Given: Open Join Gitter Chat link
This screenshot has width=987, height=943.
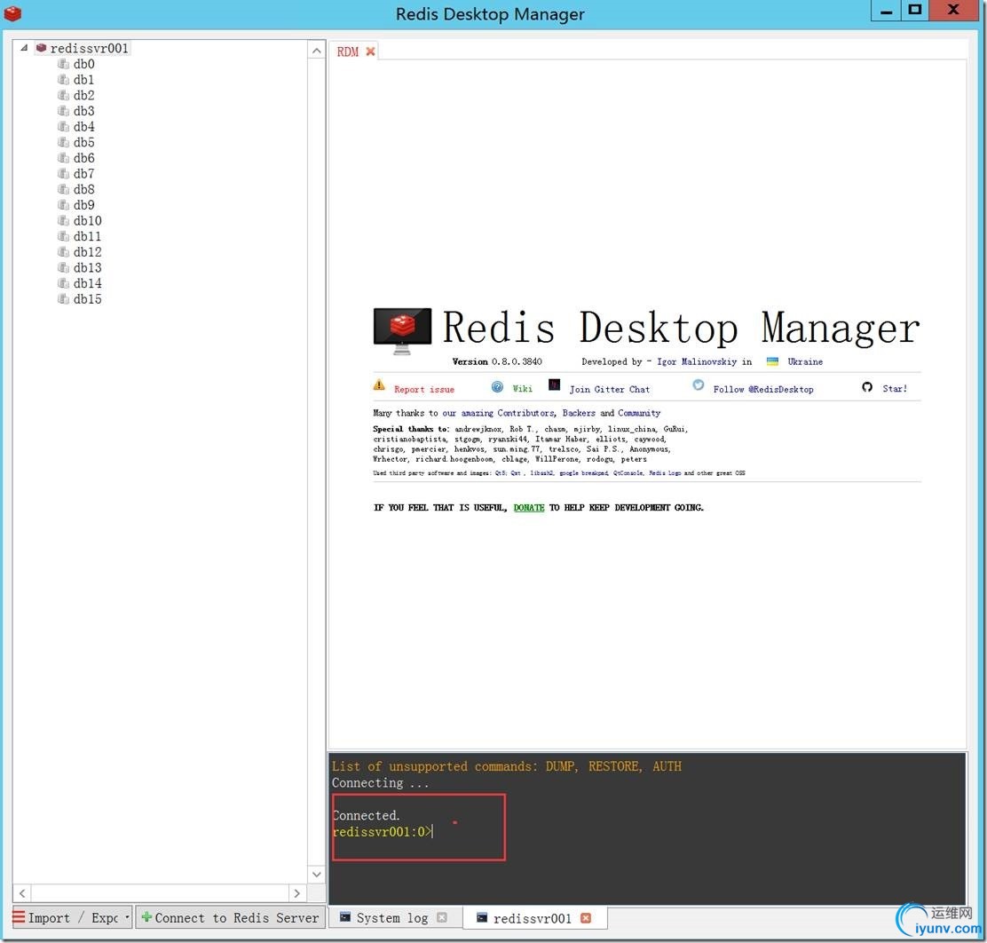Looking at the screenshot, I should (x=609, y=389).
